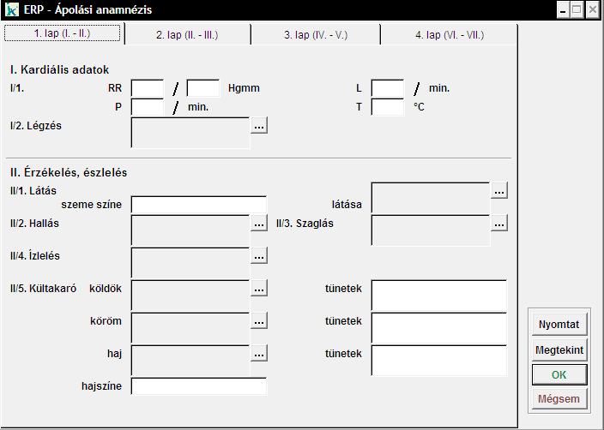This screenshot has height=430, width=604.
Task: Click the Megtekint button
Action: [x=559, y=350]
